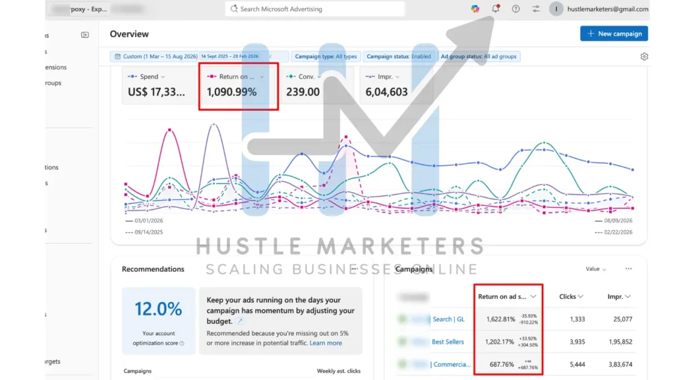Click the account avatar next to email
The height and width of the screenshot is (380, 675).
pyautogui.click(x=556, y=9)
